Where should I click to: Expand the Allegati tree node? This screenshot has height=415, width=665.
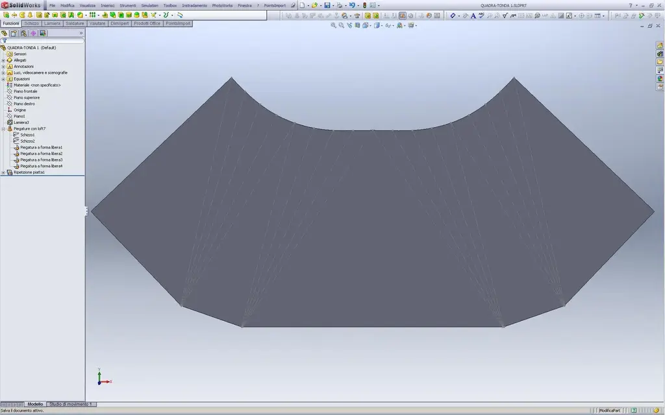point(3,60)
